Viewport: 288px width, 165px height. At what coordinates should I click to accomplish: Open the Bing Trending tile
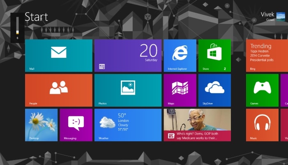[267, 55]
